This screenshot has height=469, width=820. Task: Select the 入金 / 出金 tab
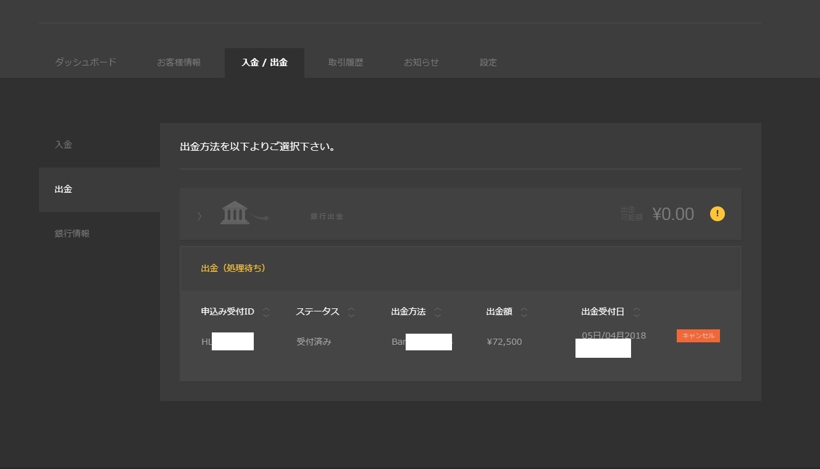(264, 62)
